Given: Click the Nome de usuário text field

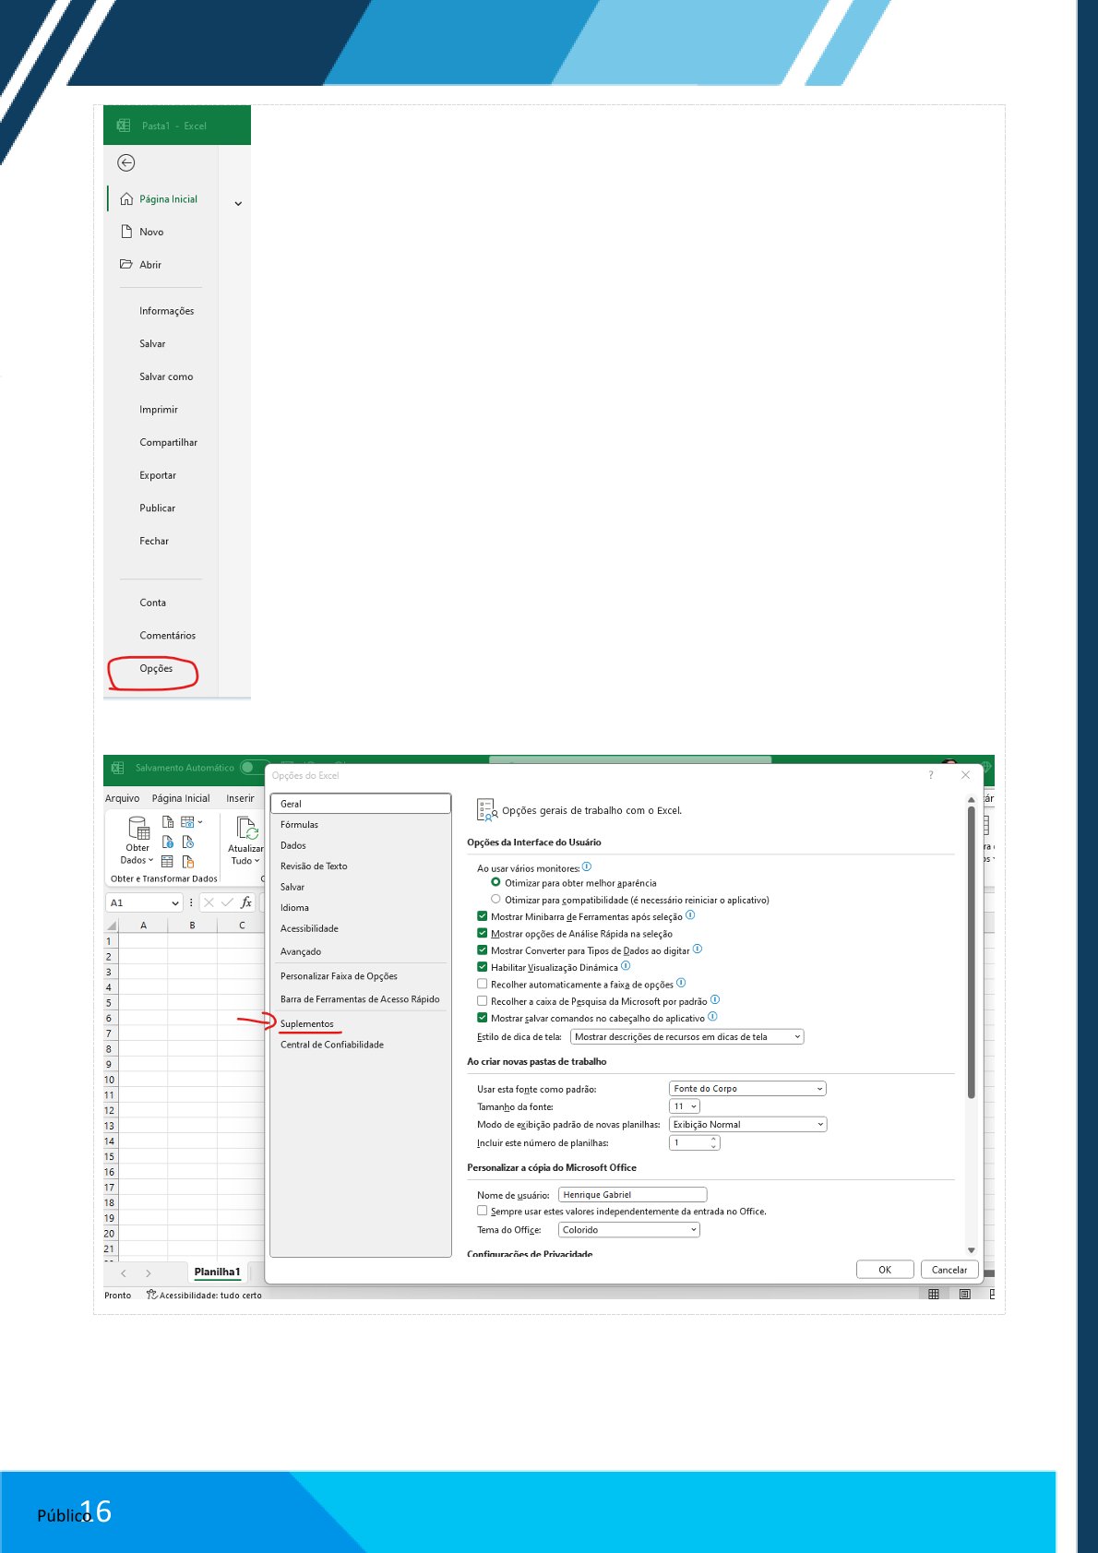Looking at the screenshot, I should click(x=632, y=1195).
